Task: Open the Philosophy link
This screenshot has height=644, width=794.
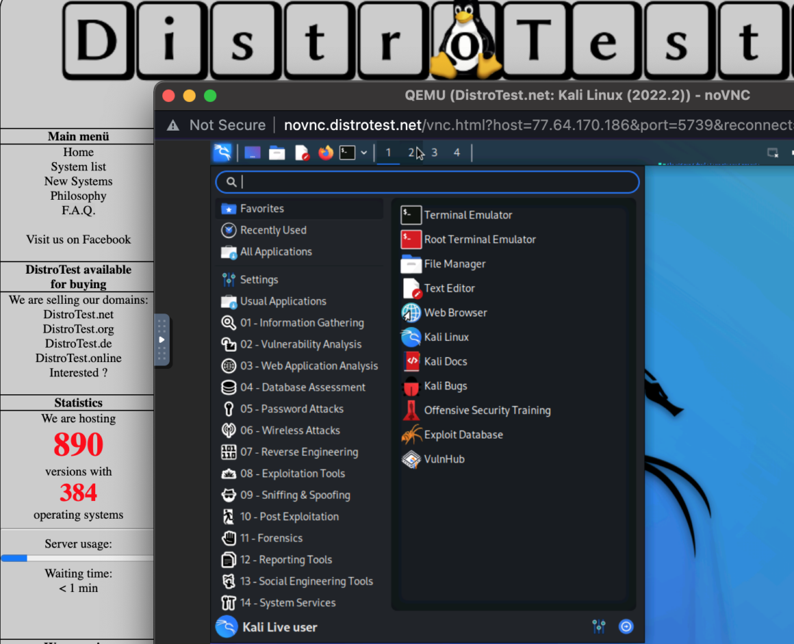Action: coord(79,196)
